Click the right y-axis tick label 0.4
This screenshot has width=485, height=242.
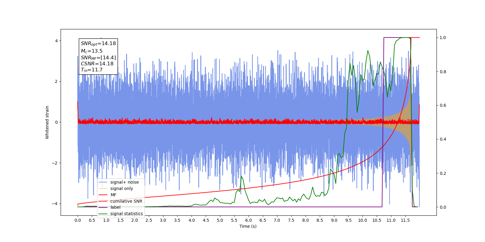[x=443, y=139]
